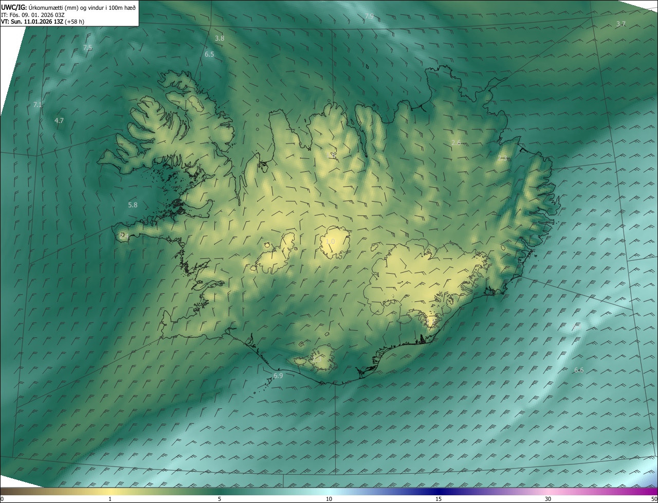This screenshot has width=658, height=503.
Task: Click the 2.3 value on the map
Action: click(x=502, y=158)
